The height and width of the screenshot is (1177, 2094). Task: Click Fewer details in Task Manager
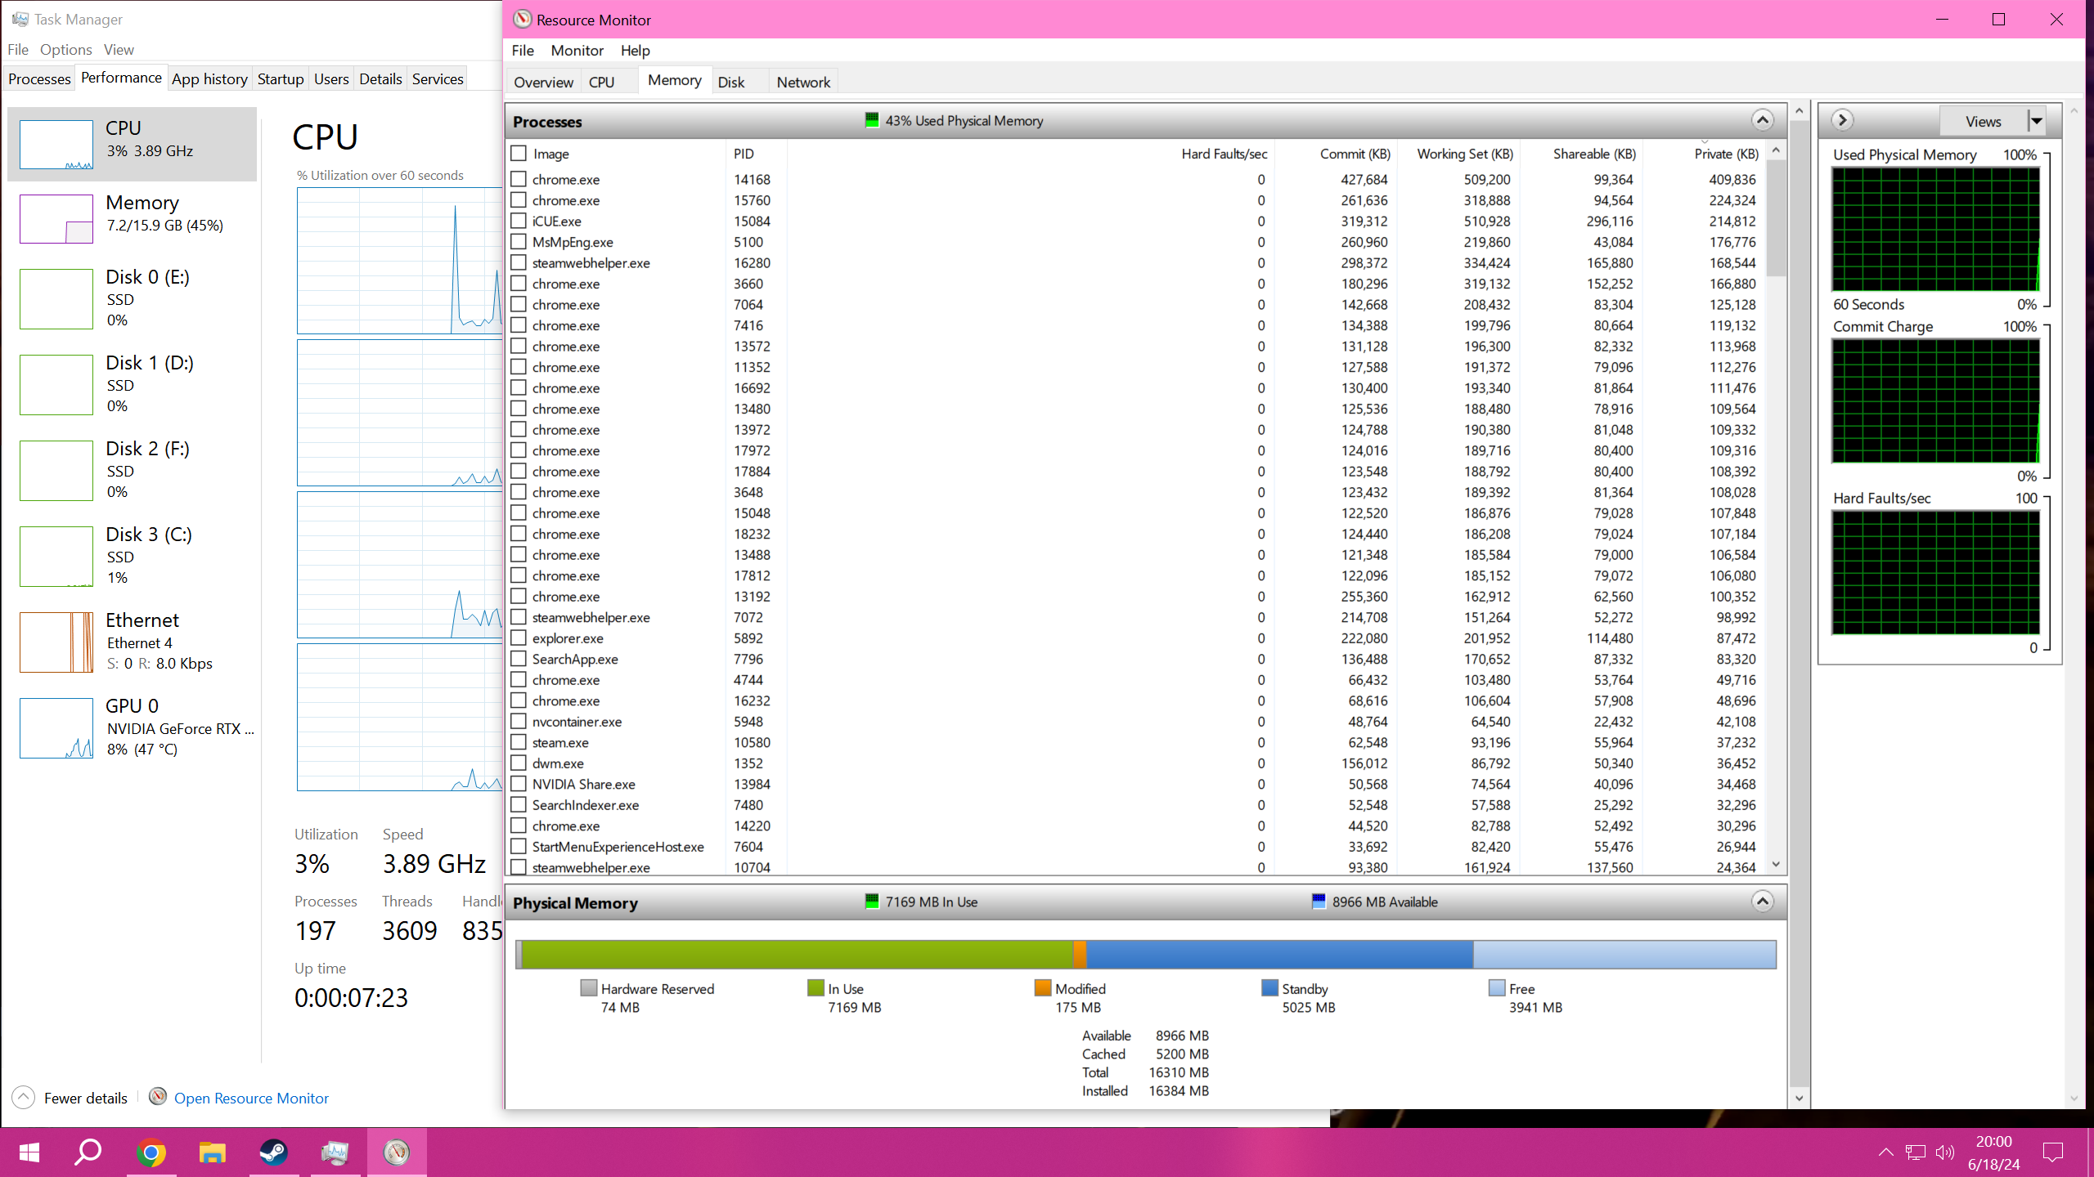pos(85,1098)
